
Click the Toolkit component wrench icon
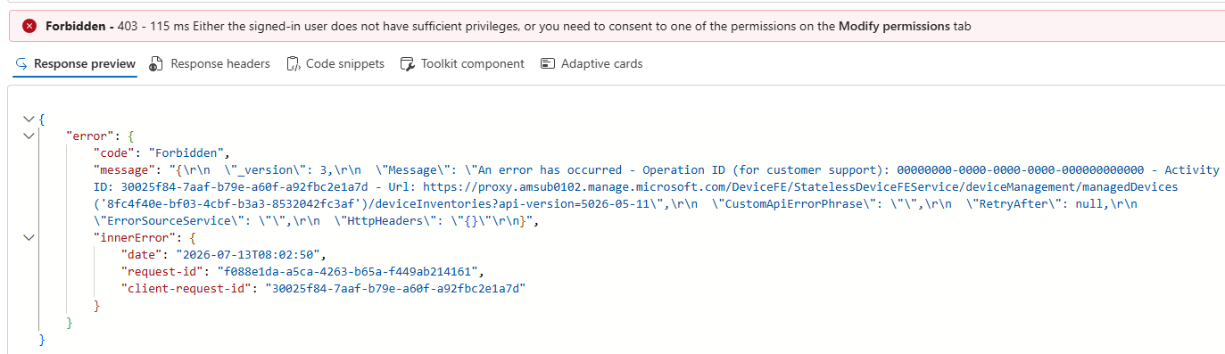(407, 64)
